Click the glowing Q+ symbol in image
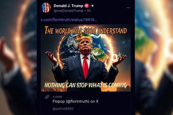This screenshot has width=173, height=115. (116, 57)
